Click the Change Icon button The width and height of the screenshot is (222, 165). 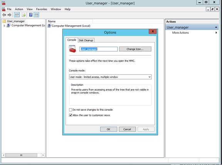tap(135, 49)
